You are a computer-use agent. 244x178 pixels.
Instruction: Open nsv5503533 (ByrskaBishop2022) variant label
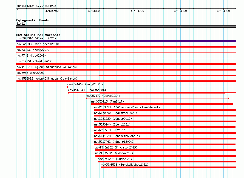pos(124,165)
